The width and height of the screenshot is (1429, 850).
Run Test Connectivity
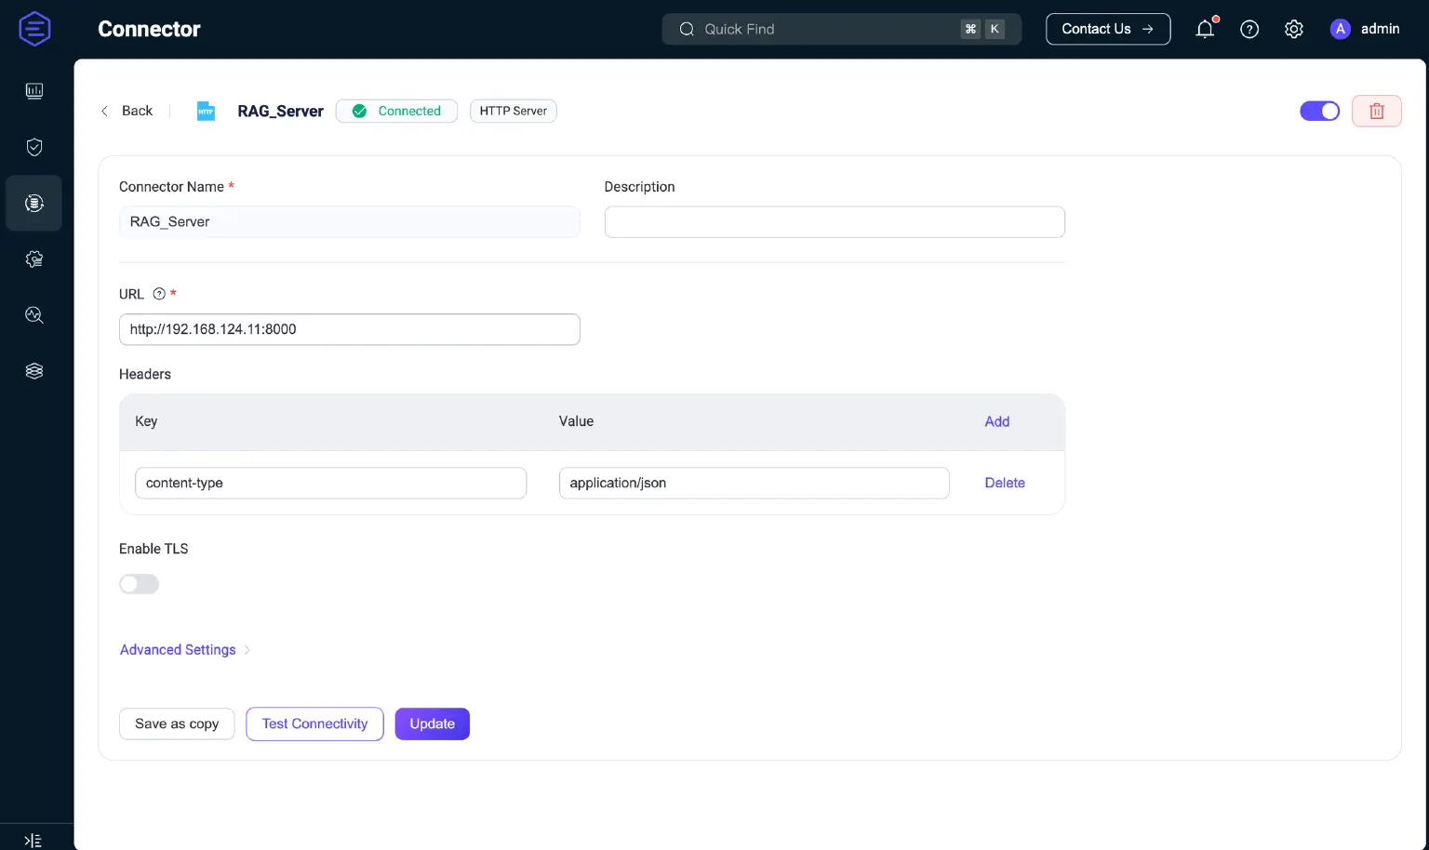314,724
